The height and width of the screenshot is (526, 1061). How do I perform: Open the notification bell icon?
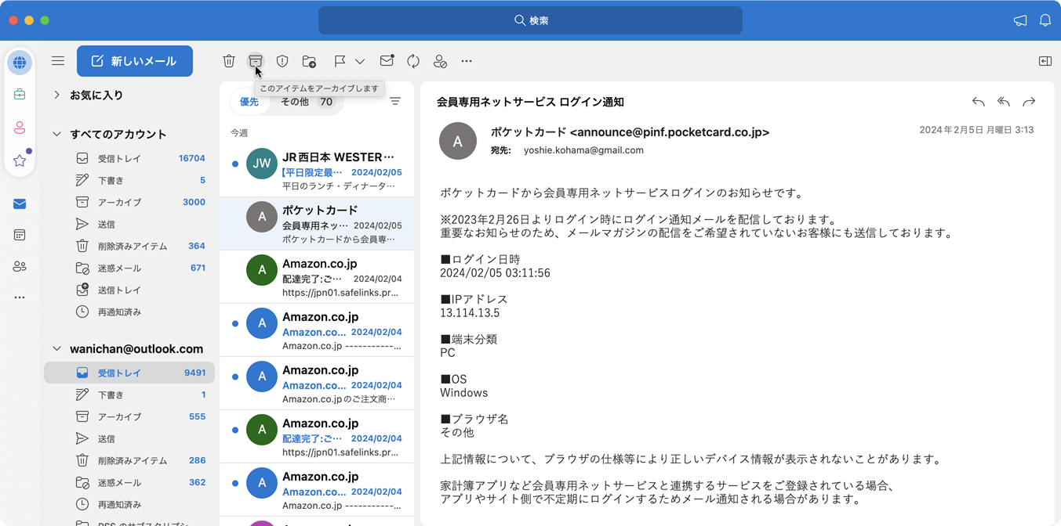1045,21
